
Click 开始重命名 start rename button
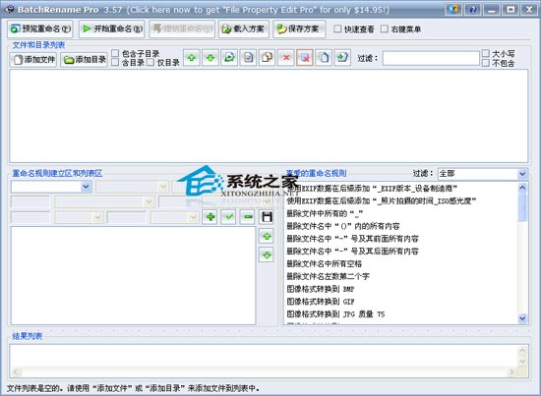point(112,28)
